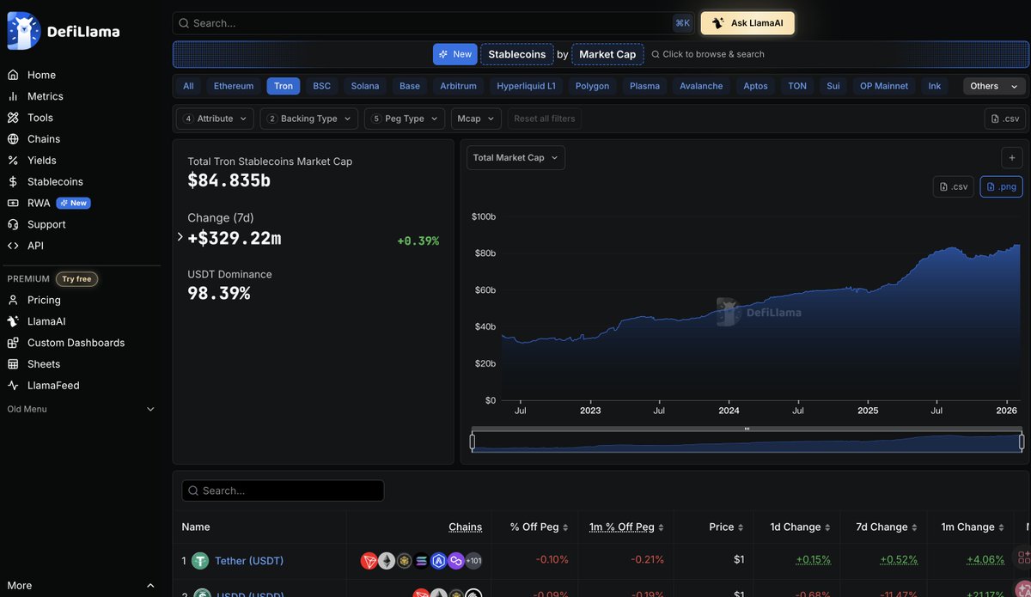Open the API sidebar link
1031x597 pixels.
[35, 246]
